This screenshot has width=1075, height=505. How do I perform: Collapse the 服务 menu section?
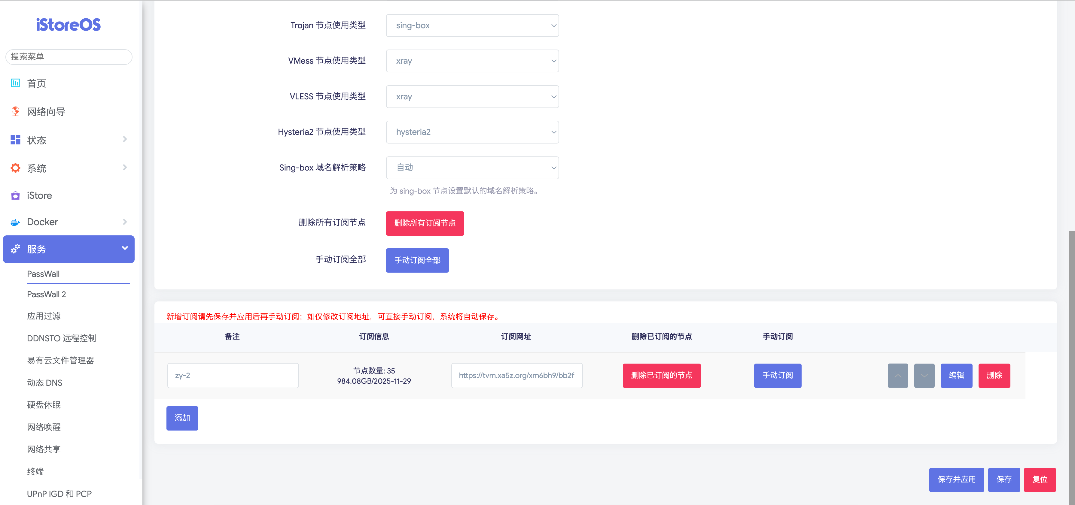pos(124,249)
